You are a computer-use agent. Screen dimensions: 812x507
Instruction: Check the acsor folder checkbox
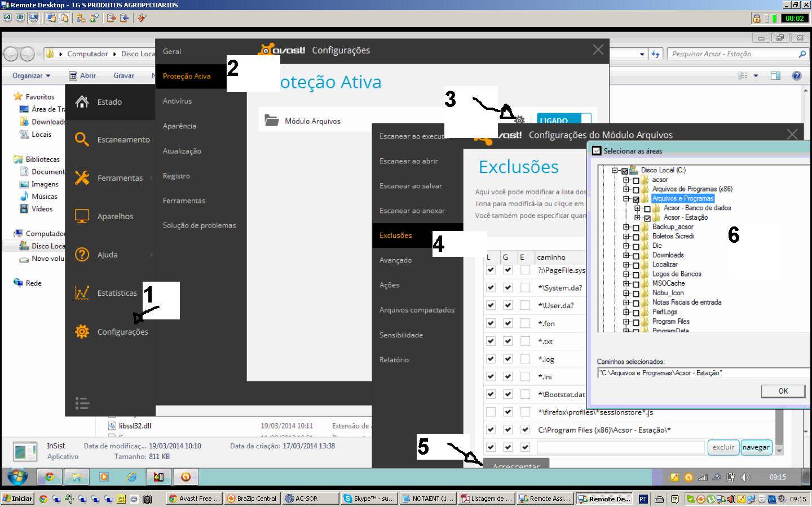point(636,180)
